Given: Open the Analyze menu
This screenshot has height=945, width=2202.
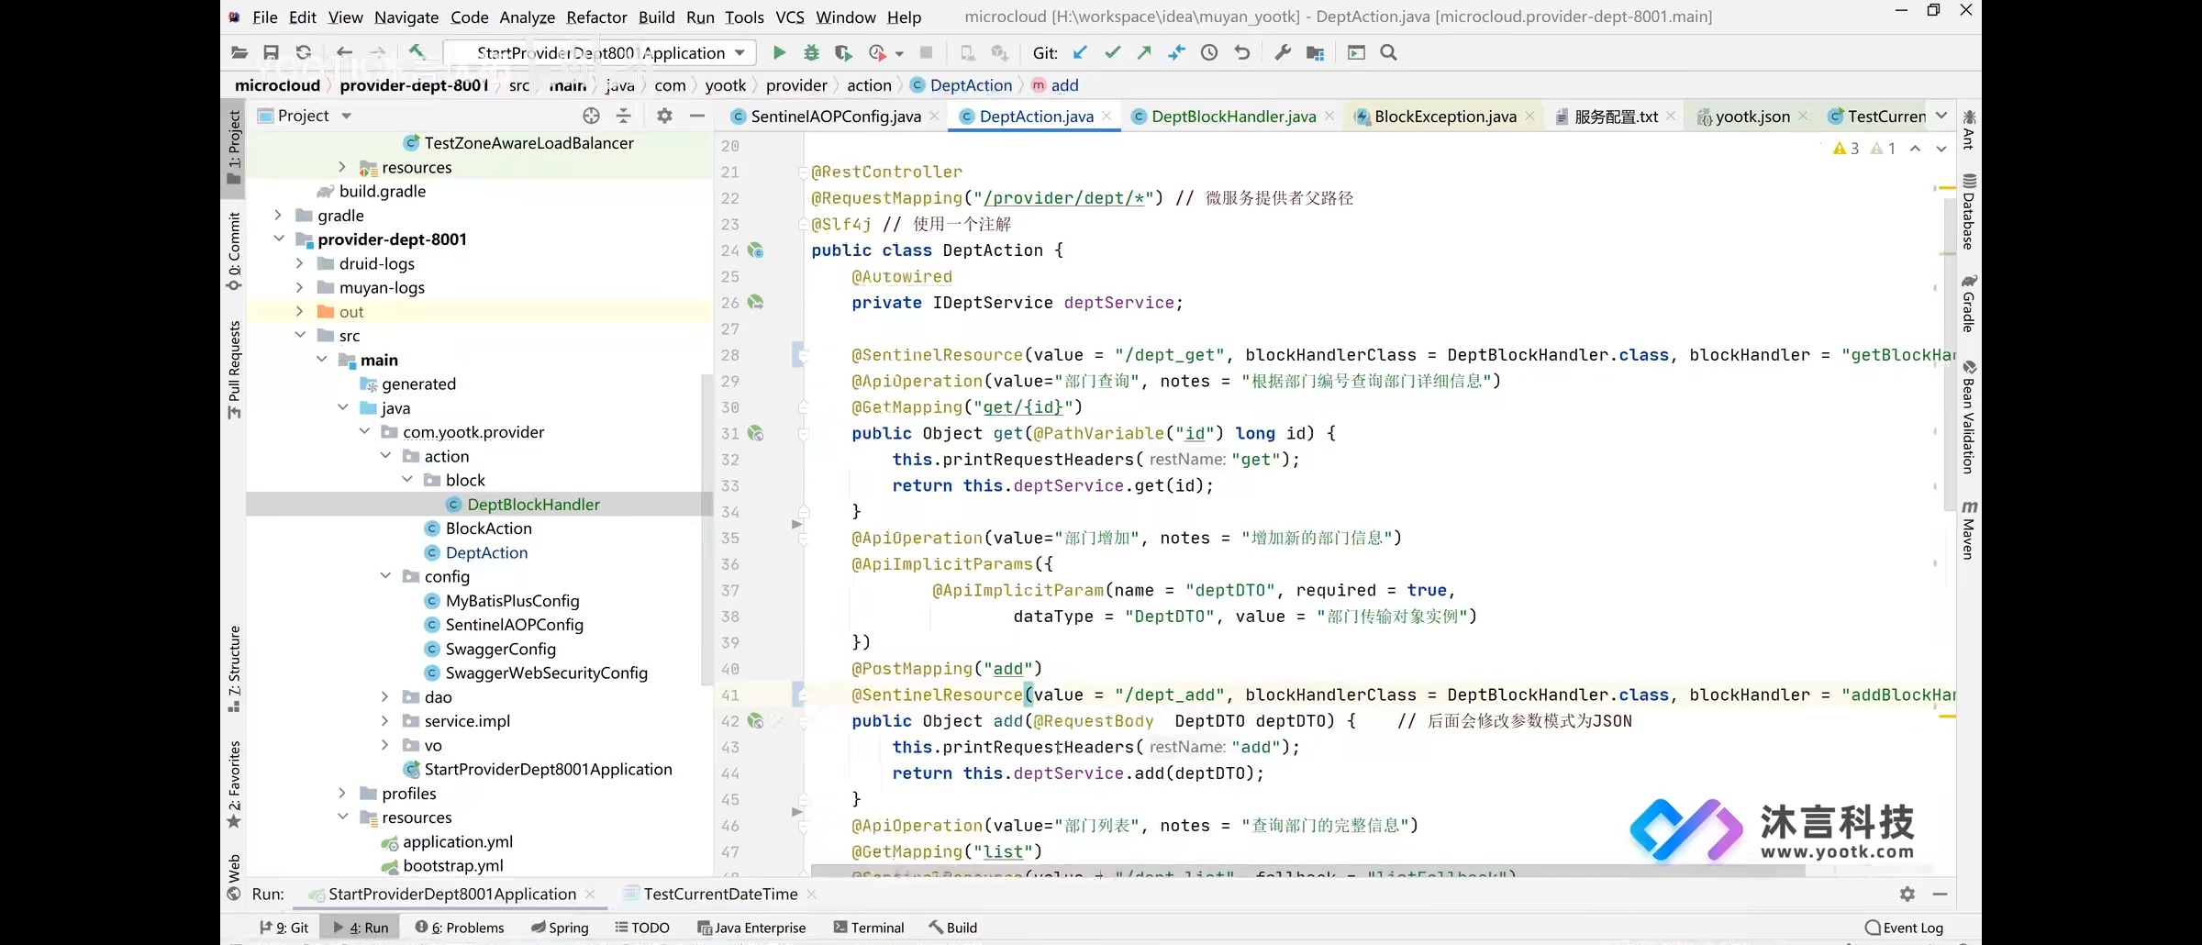Looking at the screenshot, I should click(x=527, y=17).
